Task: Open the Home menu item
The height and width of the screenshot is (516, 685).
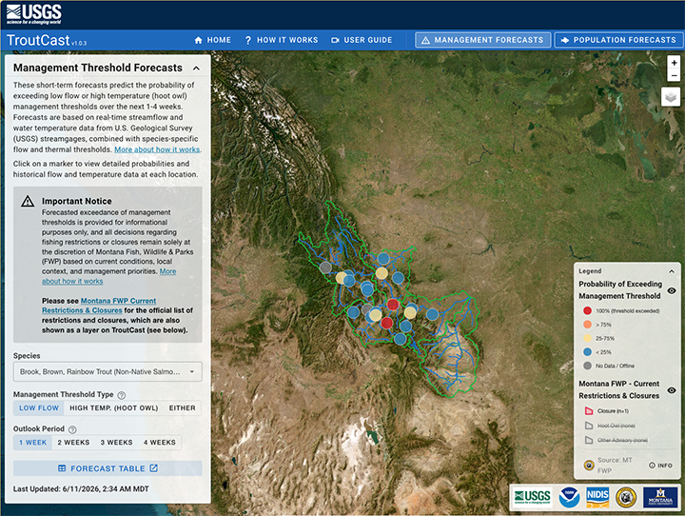Action: [213, 40]
